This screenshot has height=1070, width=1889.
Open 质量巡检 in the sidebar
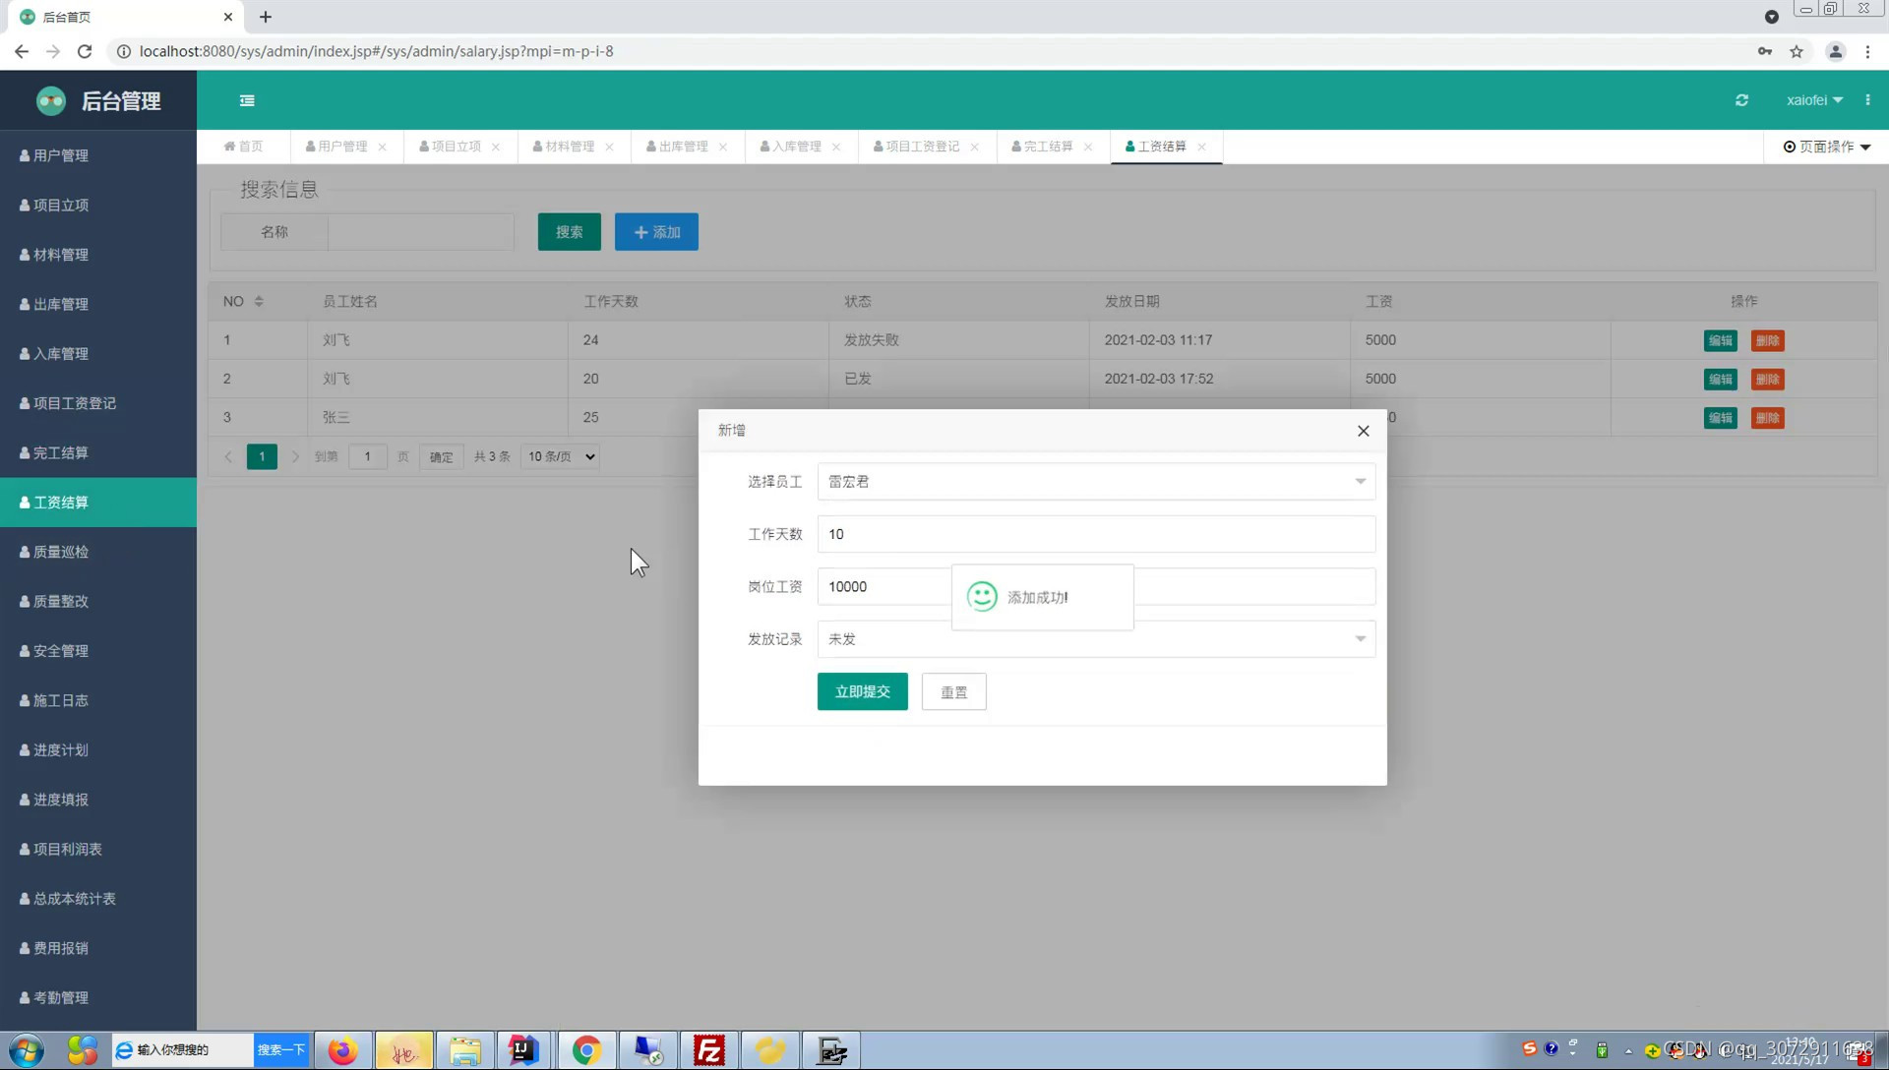98,552
